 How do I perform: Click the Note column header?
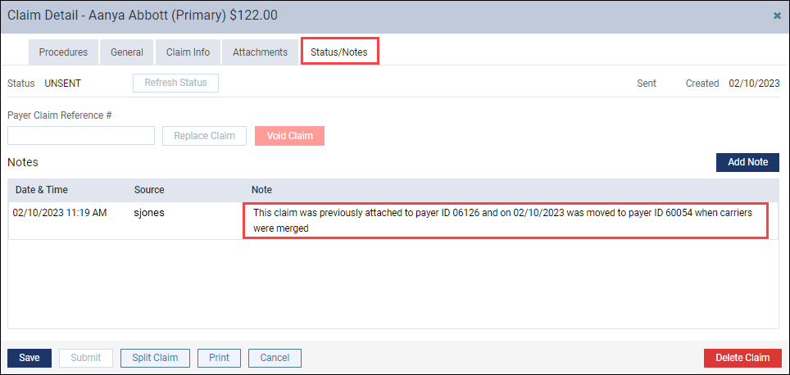261,190
